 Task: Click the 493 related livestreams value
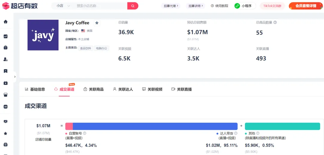[x=261, y=58]
